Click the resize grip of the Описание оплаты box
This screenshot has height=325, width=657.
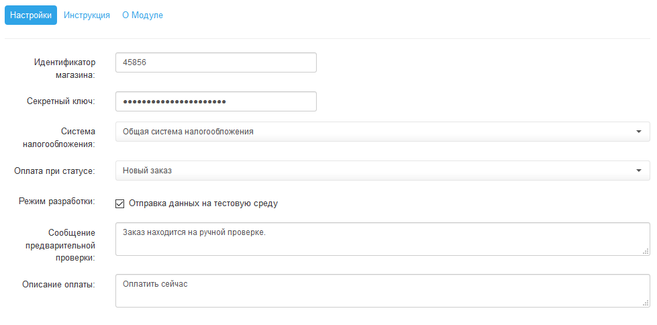(646, 304)
